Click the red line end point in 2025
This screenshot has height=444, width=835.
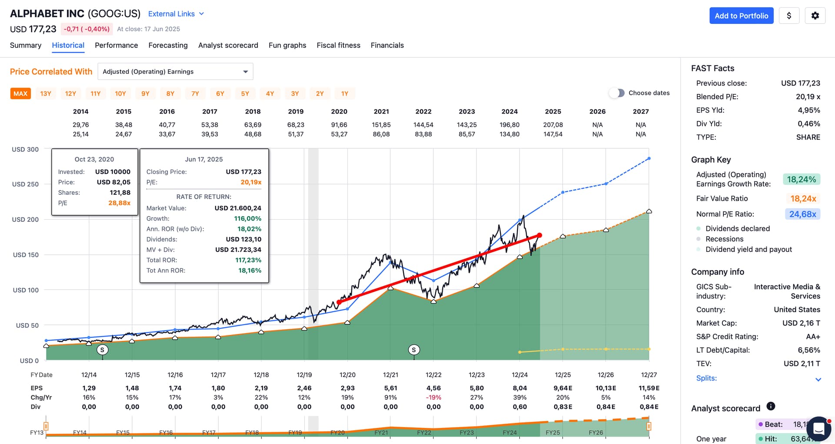click(x=540, y=235)
